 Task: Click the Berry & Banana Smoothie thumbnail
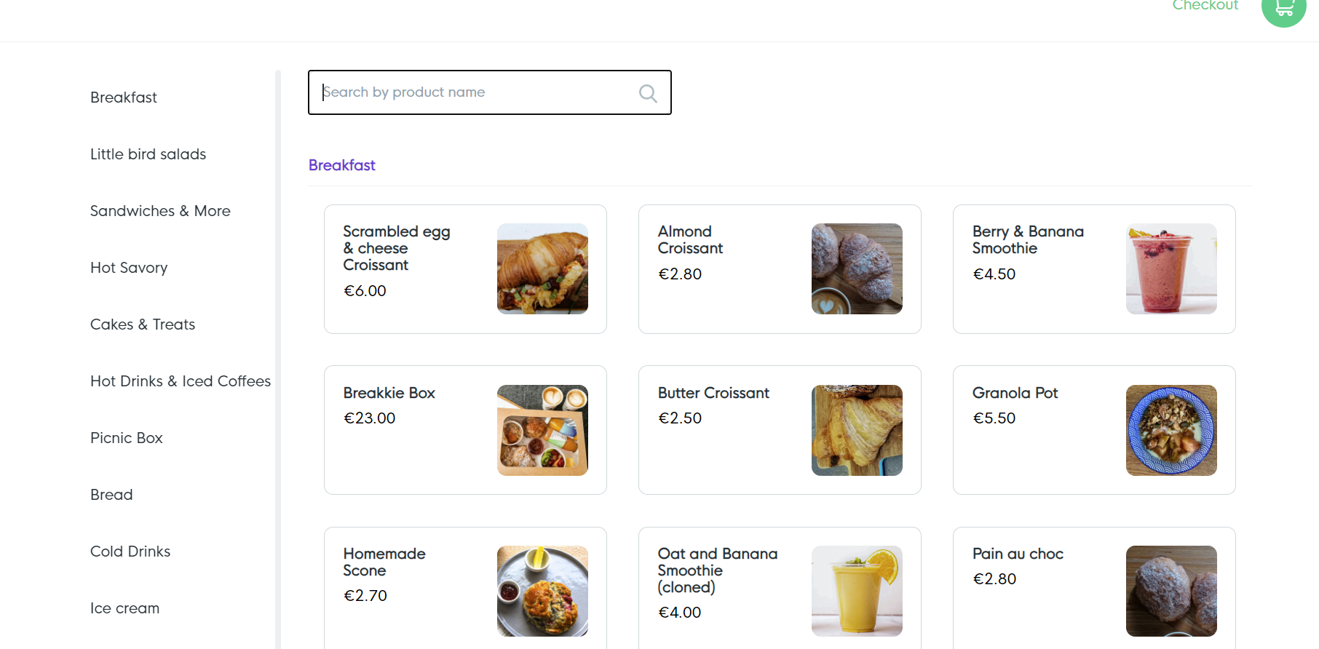pyautogui.click(x=1171, y=268)
